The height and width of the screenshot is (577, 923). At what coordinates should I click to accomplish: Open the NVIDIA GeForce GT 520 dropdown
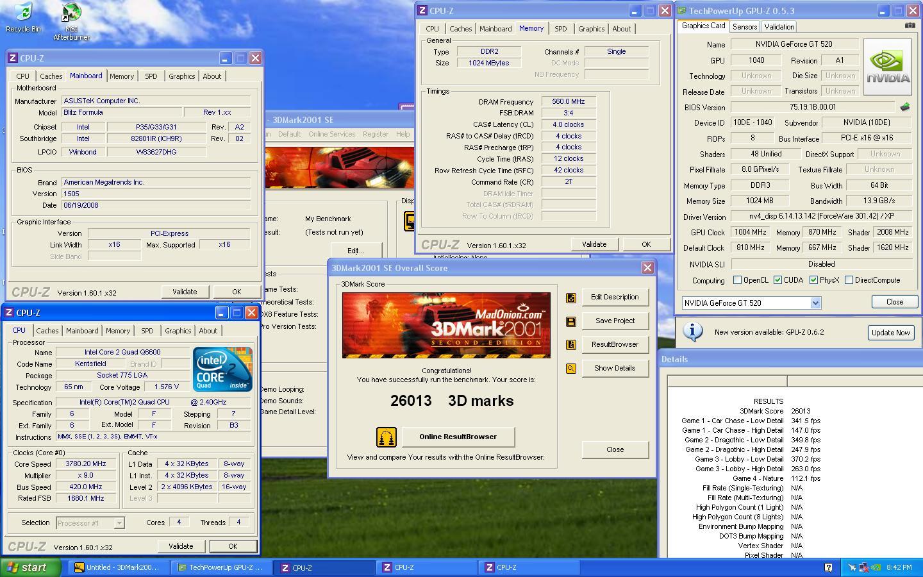pyautogui.click(x=815, y=303)
